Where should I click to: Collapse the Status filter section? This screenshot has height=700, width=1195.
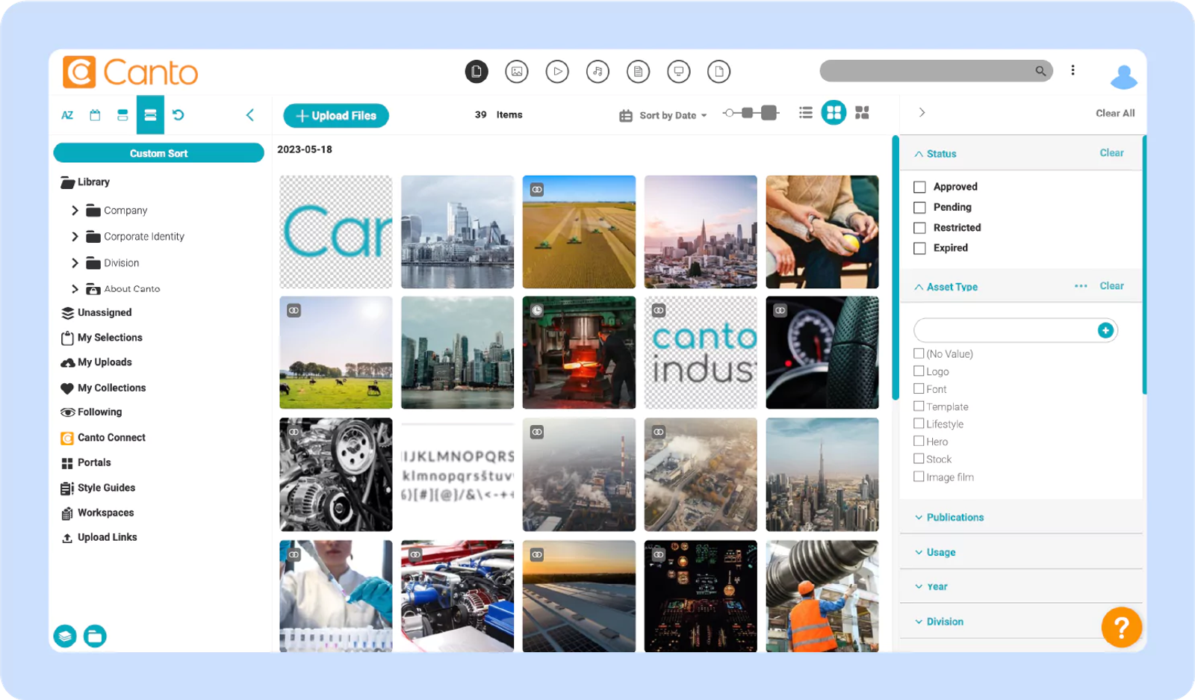pyautogui.click(x=919, y=154)
